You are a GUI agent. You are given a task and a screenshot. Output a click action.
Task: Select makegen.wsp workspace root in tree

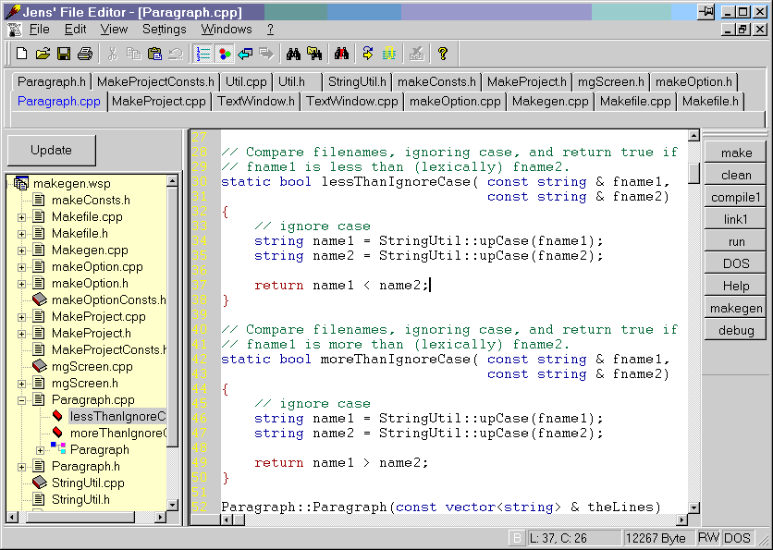(x=71, y=184)
